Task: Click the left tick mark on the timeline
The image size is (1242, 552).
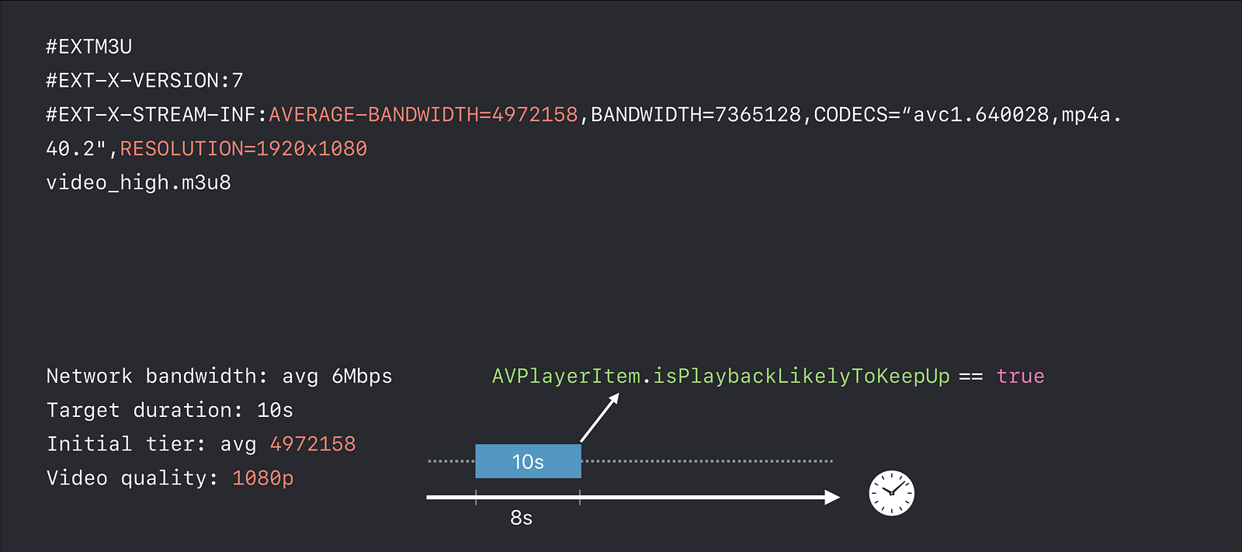Action: click(476, 498)
